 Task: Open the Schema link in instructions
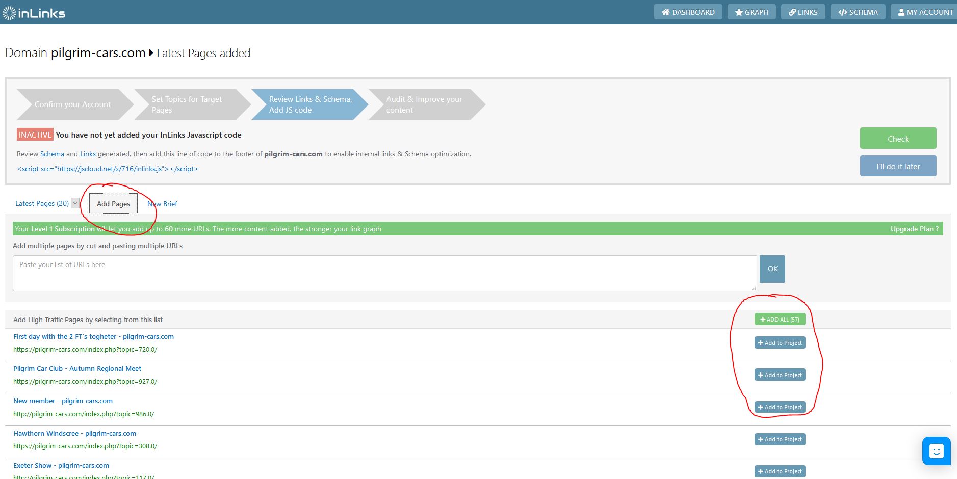[x=52, y=154]
